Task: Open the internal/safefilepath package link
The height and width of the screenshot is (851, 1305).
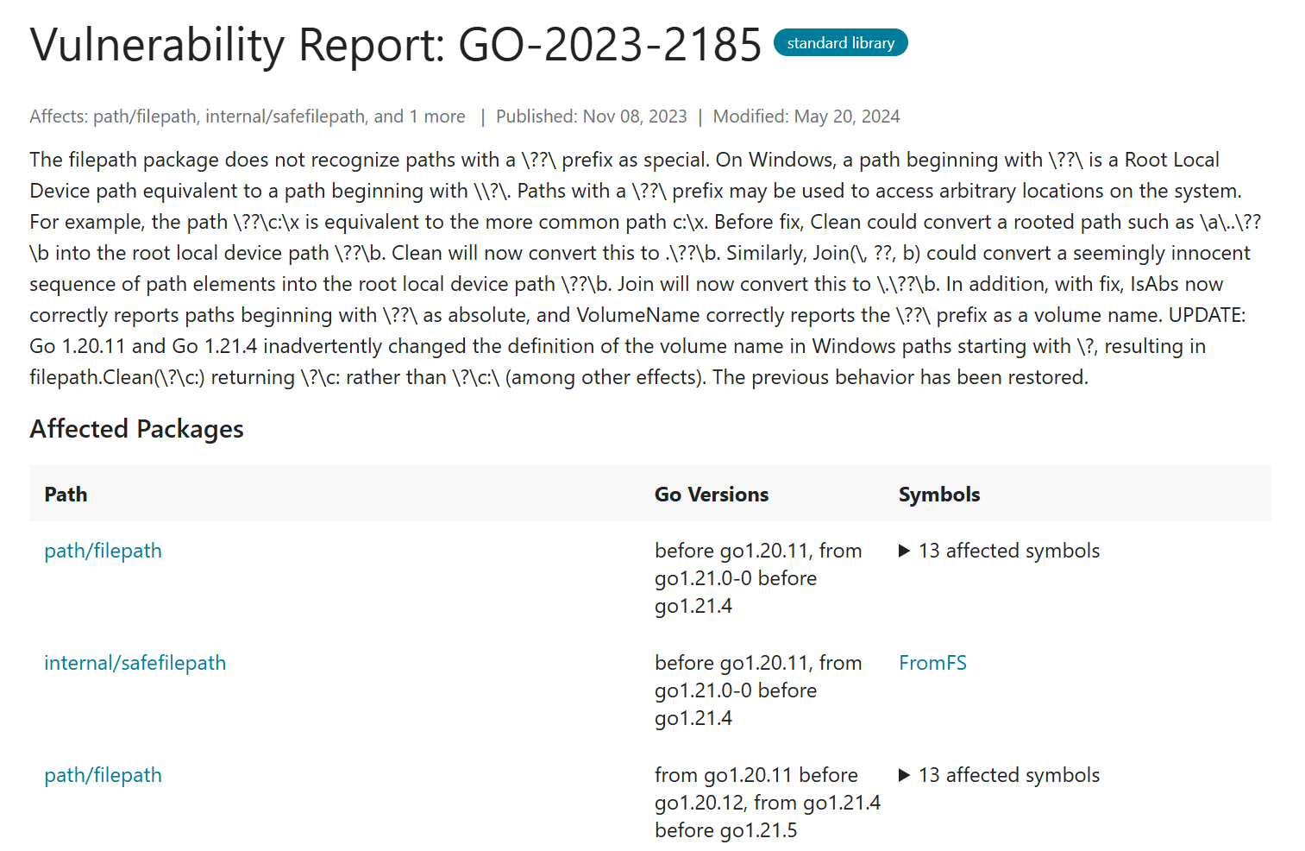Action: (x=135, y=663)
